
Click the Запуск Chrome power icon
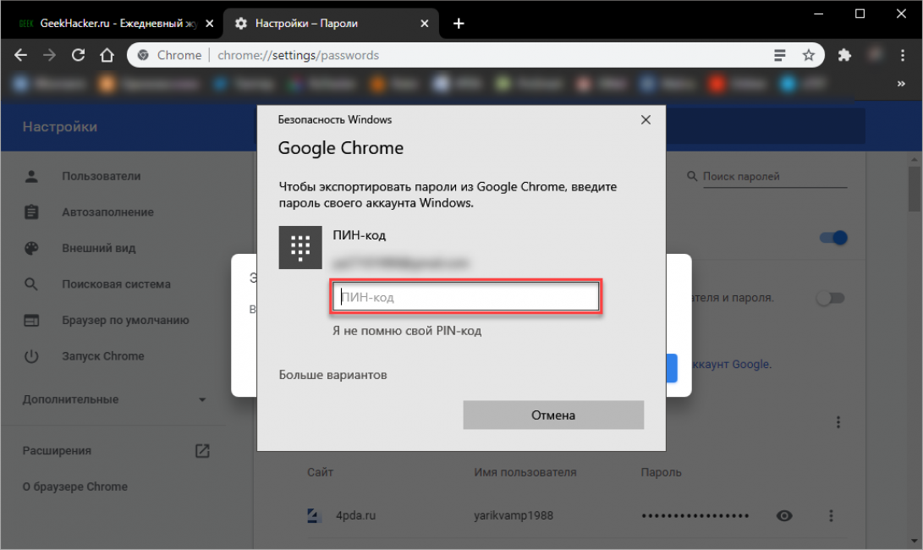[31, 356]
